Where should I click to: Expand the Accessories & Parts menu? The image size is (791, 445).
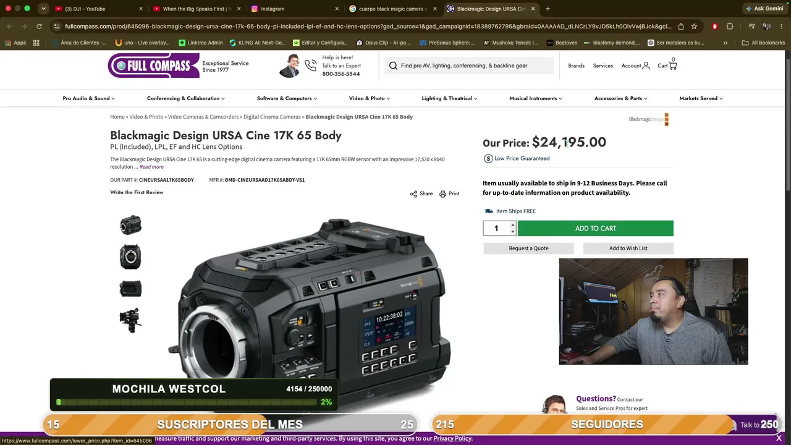pyautogui.click(x=621, y=98)
